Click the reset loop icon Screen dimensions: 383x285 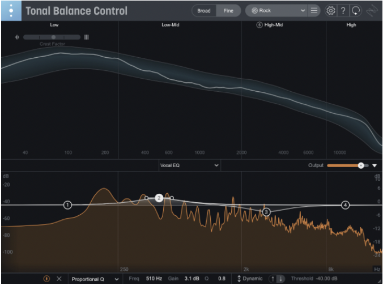click(x=356, y=11)
